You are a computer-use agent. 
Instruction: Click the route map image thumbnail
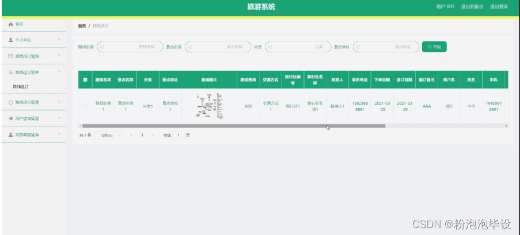tap(209, 106)
